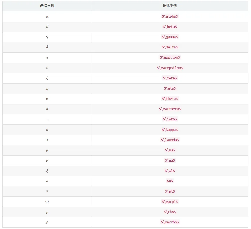
Task: Select the $o$ code snippet
Action: (x=170, y=181)
